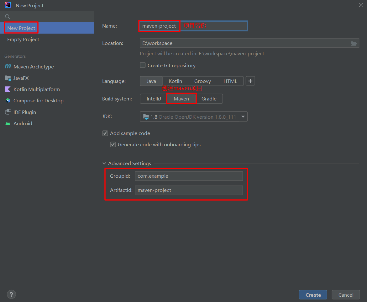This screenshot has width=367, height=302.
Task: Click the GroupId input field
Action: click(189, 176)
